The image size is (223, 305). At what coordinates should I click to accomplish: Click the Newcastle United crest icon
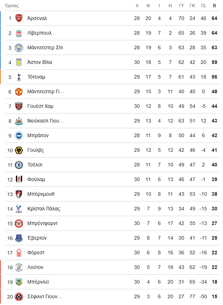[x=19, y=121]
